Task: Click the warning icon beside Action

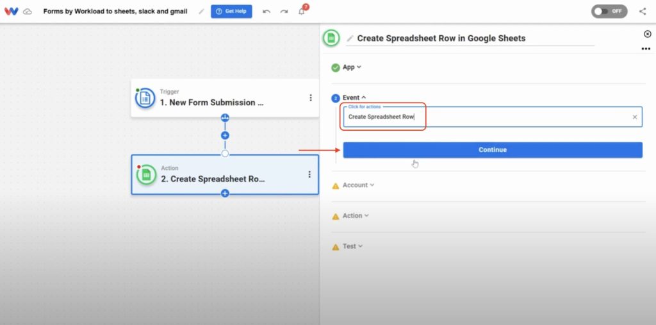Action: tap(336, 217)
